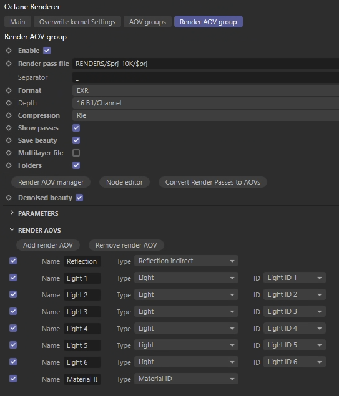
Task: Open the Format EXR dropdown
Action: 205,90
